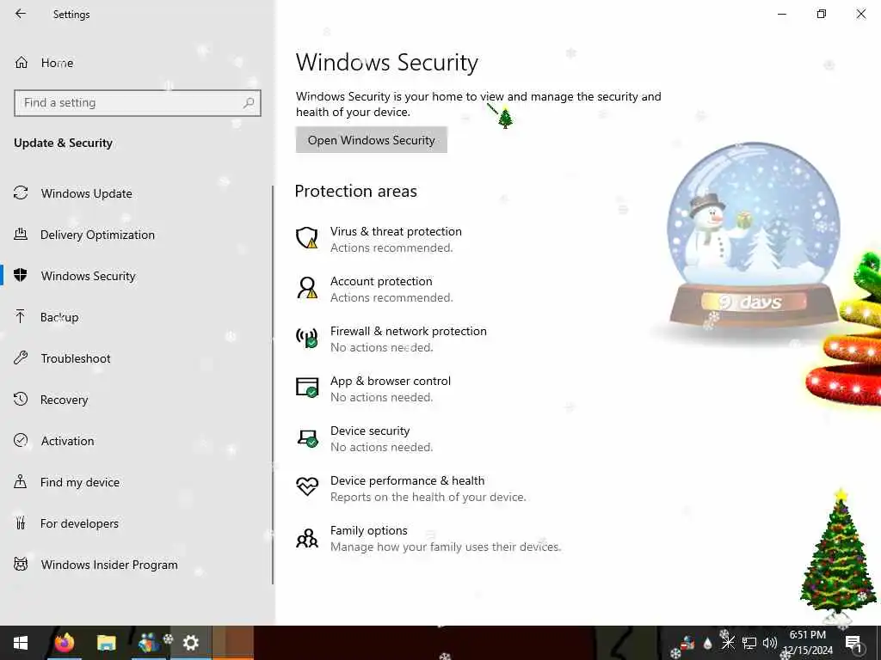Open Virus & threat protection area
Viewport: 881px width, 660px height.
[379, 239]
